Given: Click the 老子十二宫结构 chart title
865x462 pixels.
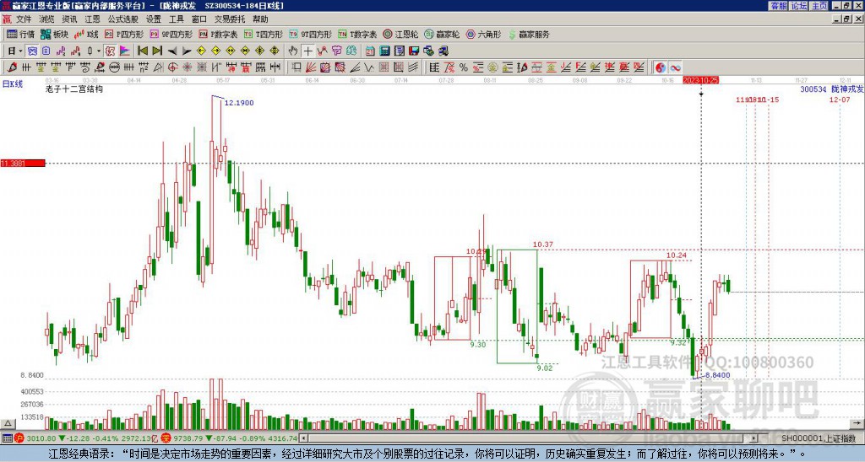Looking at the screenshot, I should 74,89.
